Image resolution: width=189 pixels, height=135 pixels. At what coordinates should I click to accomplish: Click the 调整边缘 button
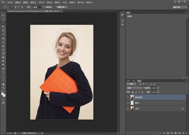62,7
